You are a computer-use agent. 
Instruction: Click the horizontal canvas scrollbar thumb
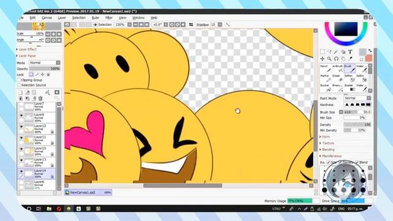[x=182, y=185]
